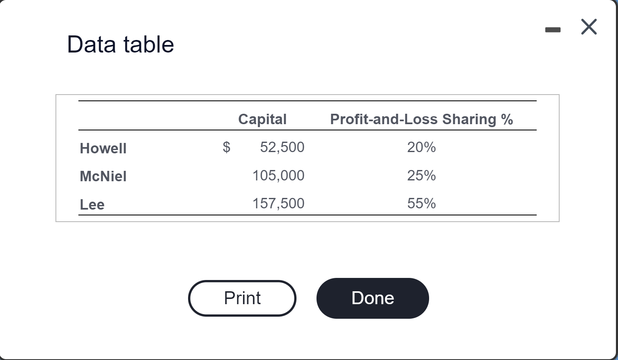618x360 pixels.
Task: Click Lee's capital amount 157,500
Action: point(278,203)
